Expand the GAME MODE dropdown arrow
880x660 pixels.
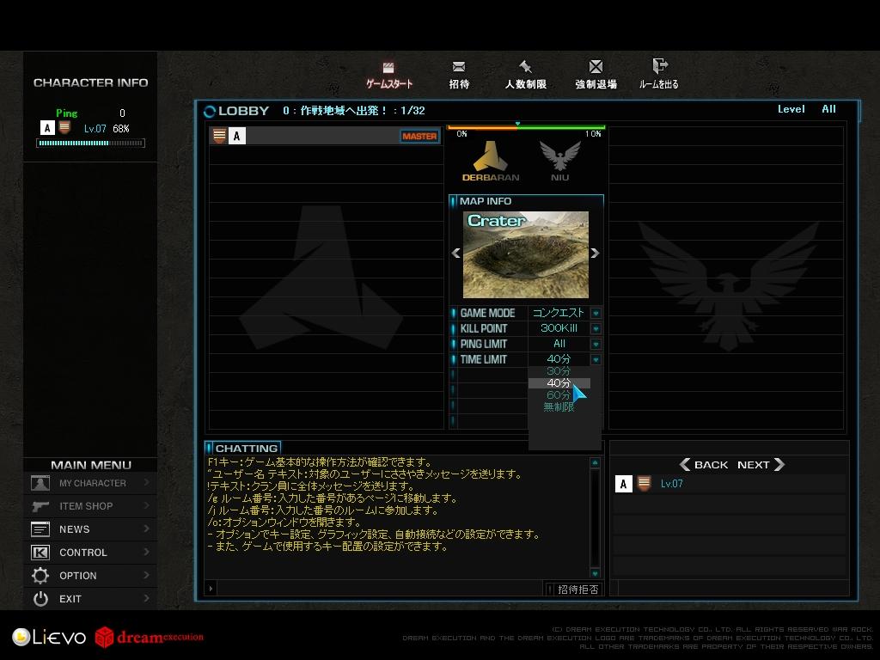pyautogui.click(x=596, y=314)
